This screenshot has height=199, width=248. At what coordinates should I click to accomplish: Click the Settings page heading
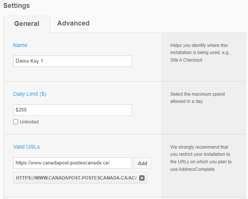(x=17, y=6)
